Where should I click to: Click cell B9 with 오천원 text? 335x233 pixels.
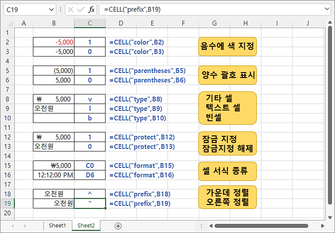[x=54, y=109]
